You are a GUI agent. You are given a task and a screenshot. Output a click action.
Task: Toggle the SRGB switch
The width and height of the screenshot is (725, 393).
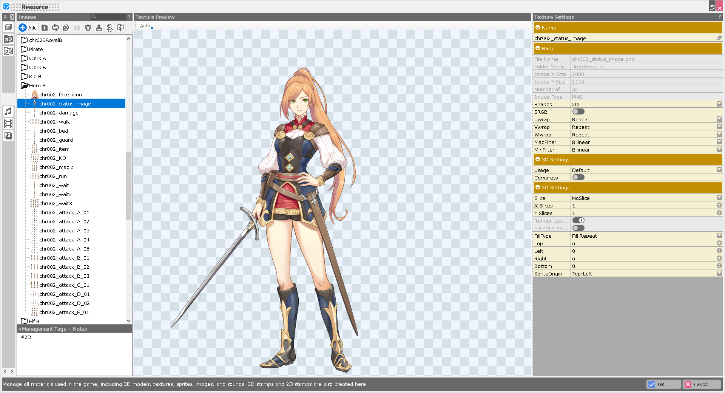[578, 112]
